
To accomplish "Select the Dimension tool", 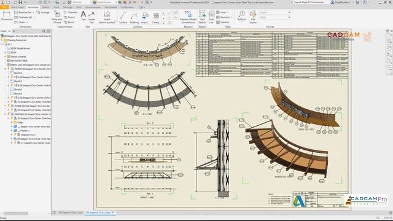I will [x=6, y=16].
